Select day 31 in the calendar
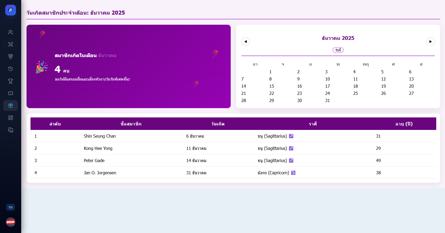 [328, 100]
